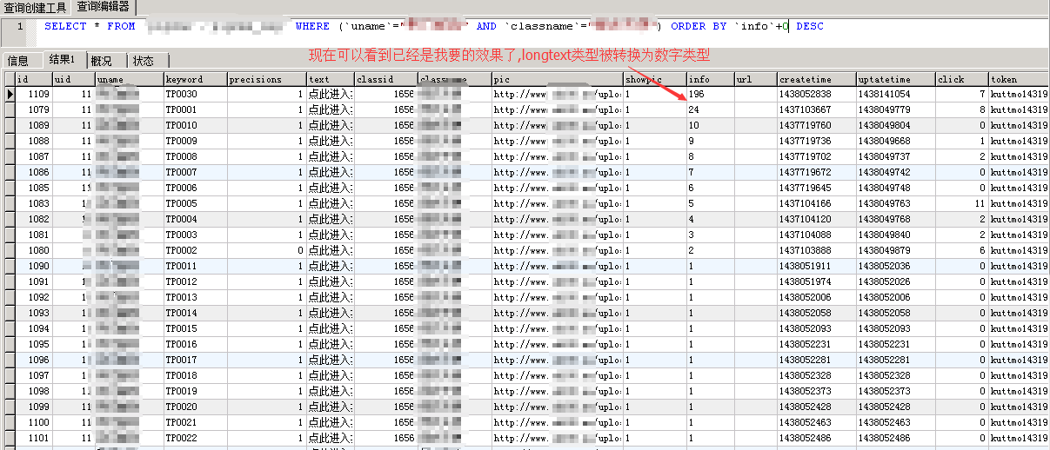Click inside the SQL query editor text
Screen dimensions: 1050x450
point(433,26)
